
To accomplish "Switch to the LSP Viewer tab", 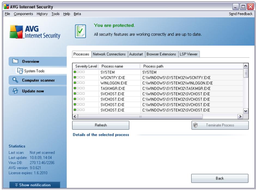I will [188, 54].
